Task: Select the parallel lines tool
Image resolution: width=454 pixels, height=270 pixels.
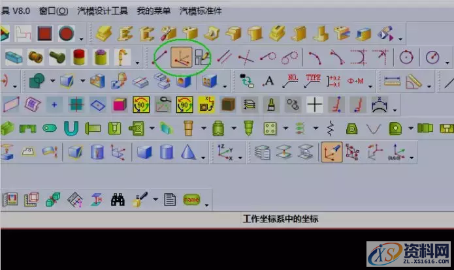Action: click(225, 57)
